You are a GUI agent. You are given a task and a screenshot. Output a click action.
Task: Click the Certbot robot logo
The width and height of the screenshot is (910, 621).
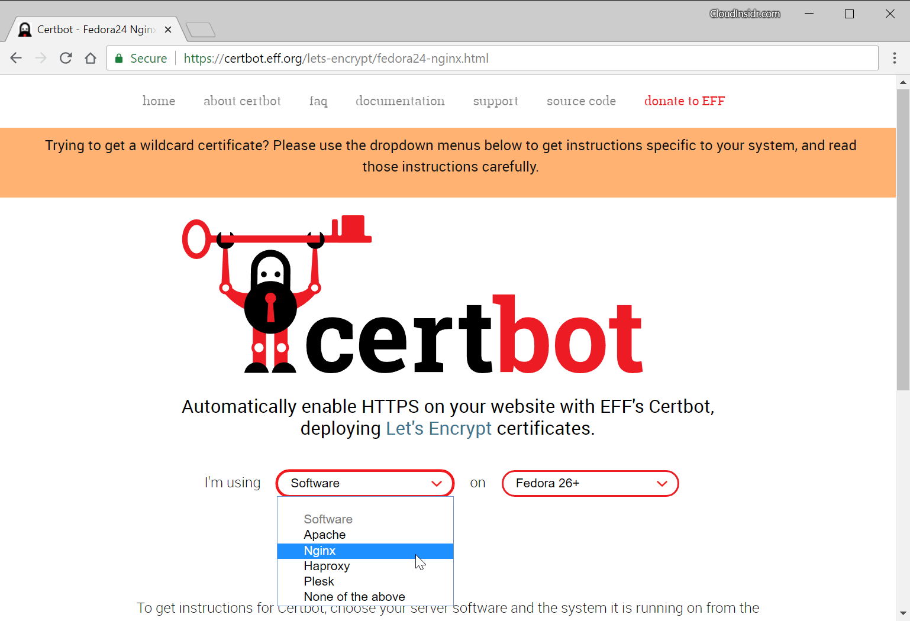click(x=277, y=294)
